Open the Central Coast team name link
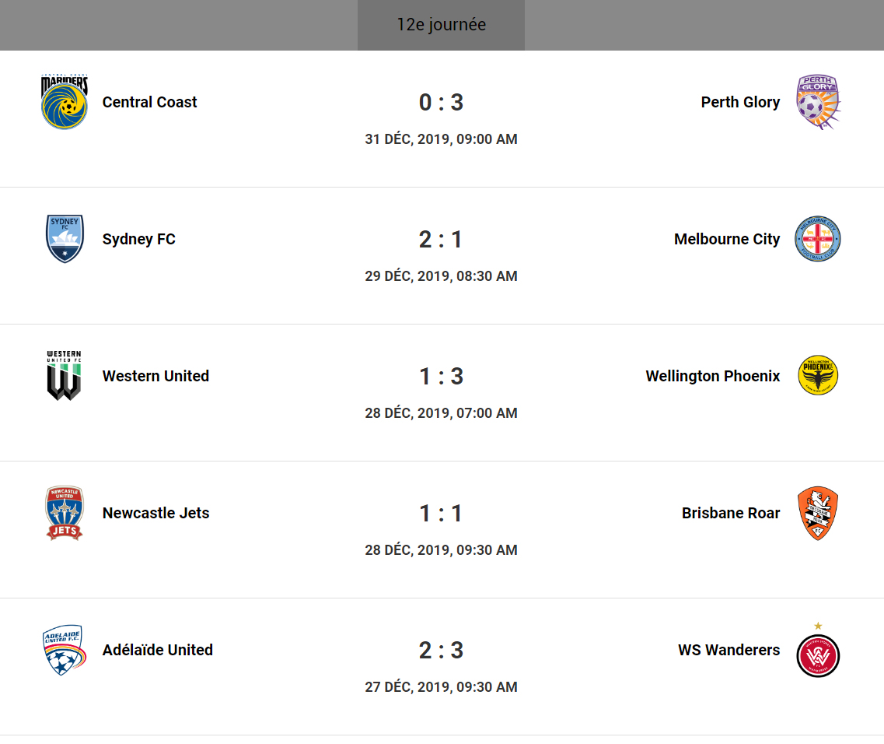This screenshot has width=884, height=744. 150,102
